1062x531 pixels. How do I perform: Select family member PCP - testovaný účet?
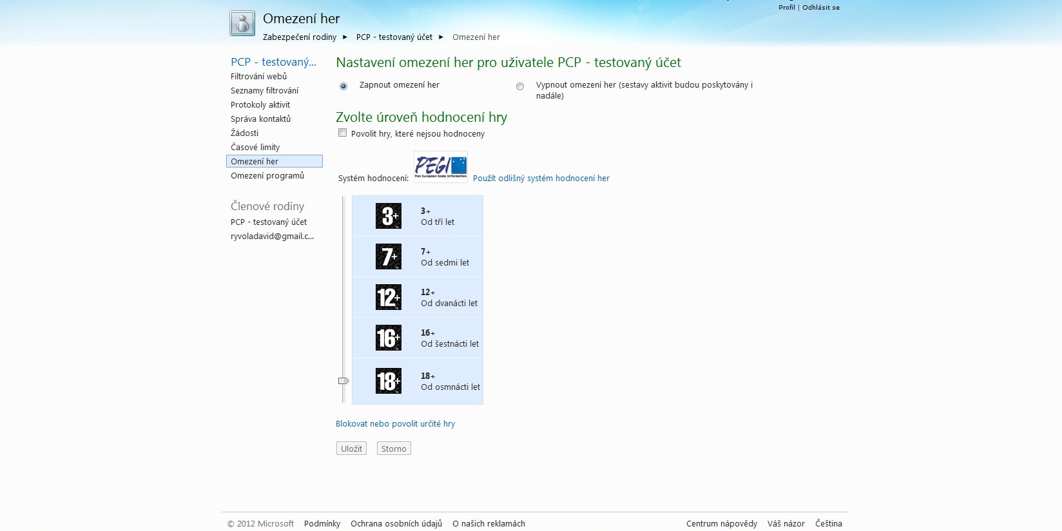coord(269,222)
